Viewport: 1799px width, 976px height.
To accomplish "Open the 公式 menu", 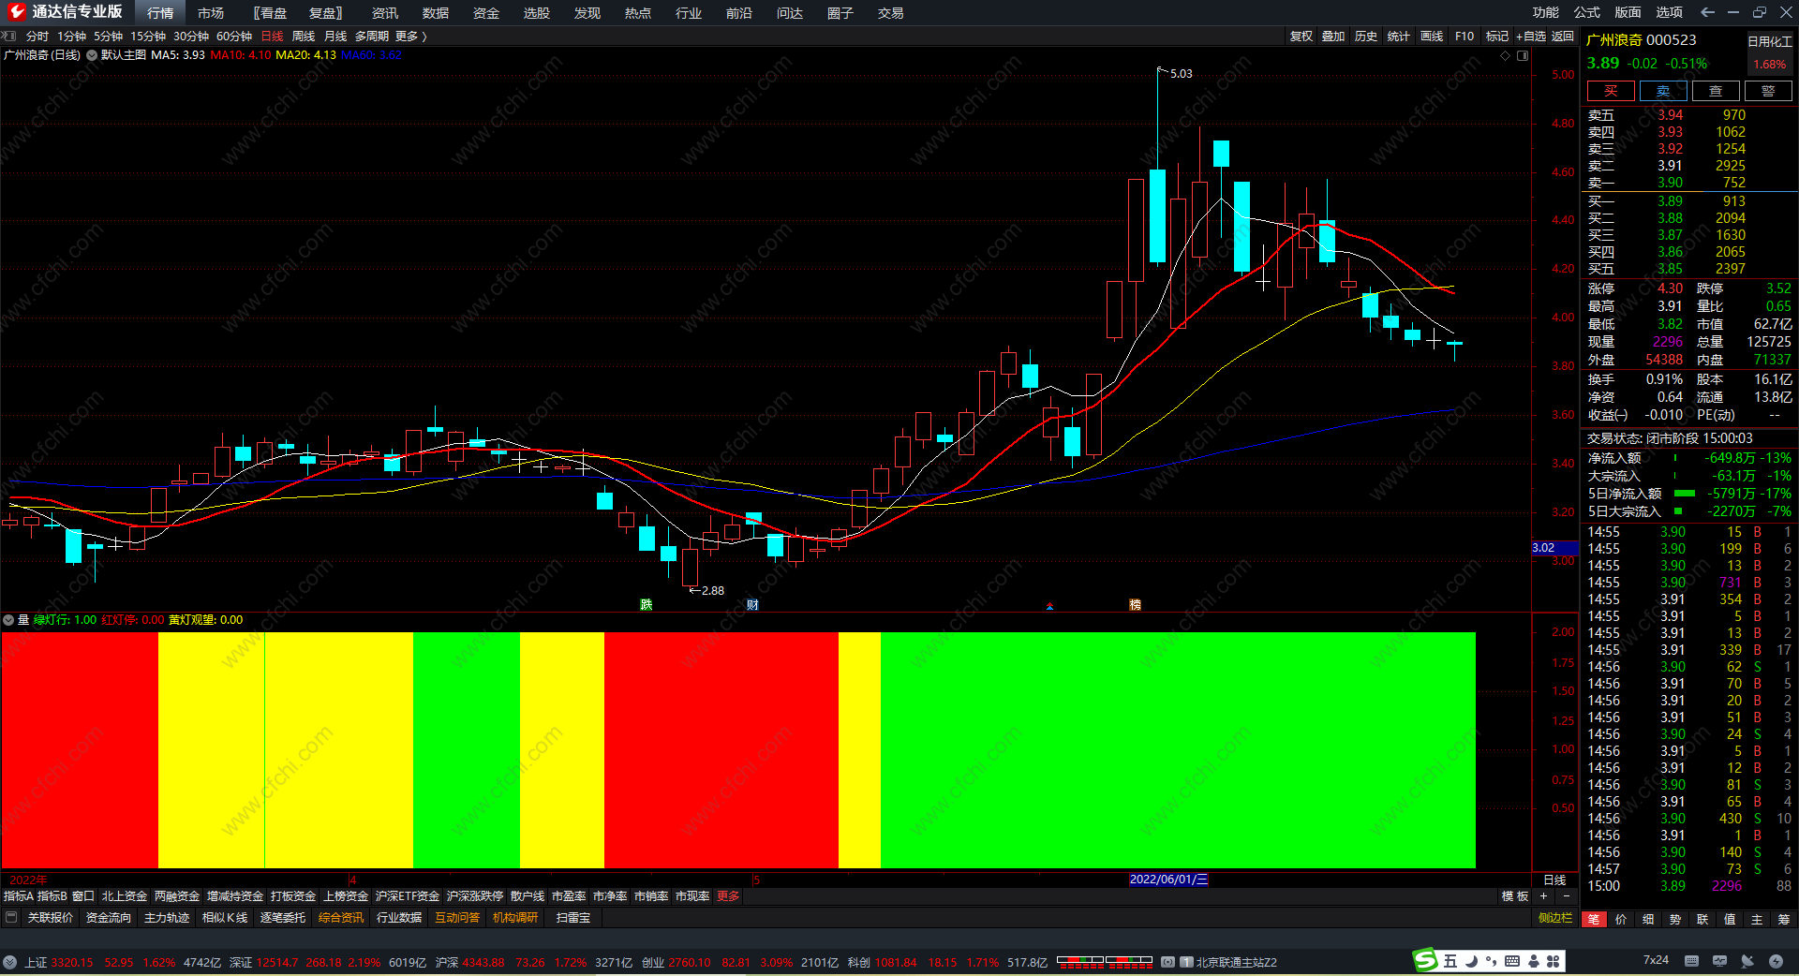I will [1587, 12].
